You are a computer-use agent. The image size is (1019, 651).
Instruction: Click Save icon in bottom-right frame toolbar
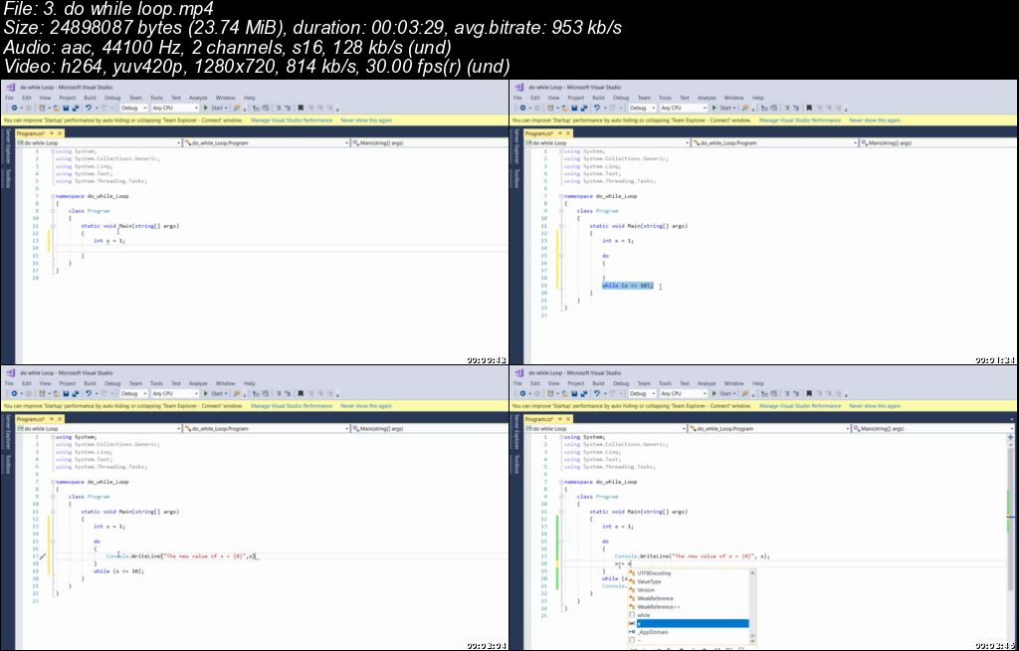click(x=574, y=393)
